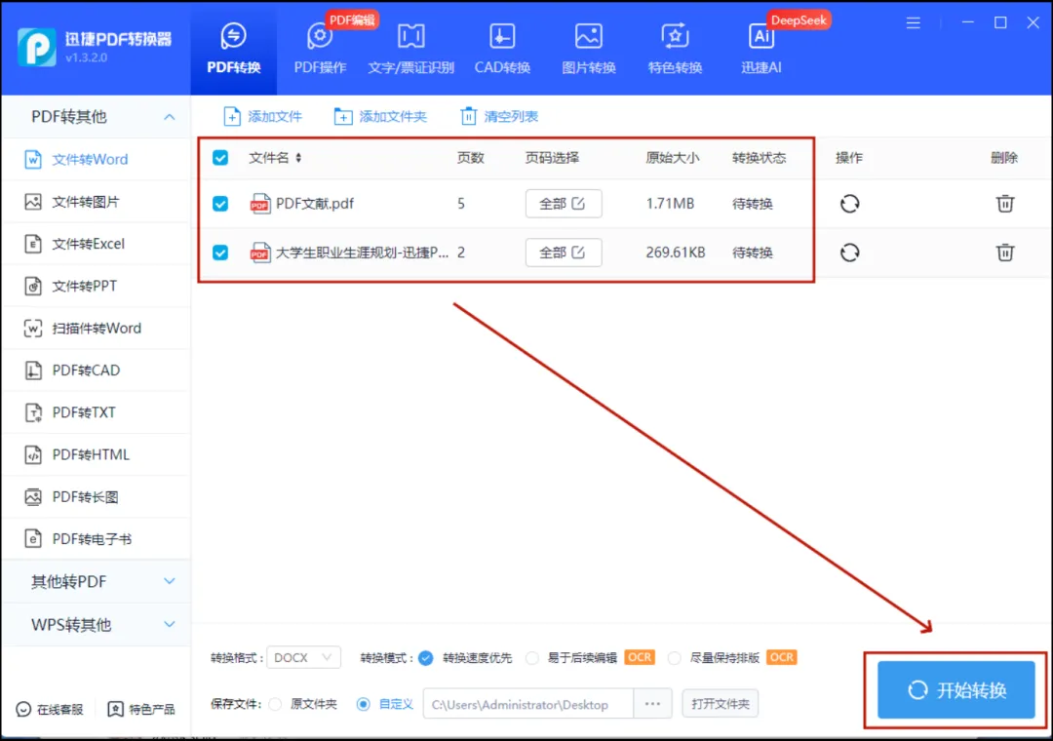The width and height of the screenshot is (1053, 741).
Task: Select PDF转HTML in the sidebar
Action: [x=97, y=454]
